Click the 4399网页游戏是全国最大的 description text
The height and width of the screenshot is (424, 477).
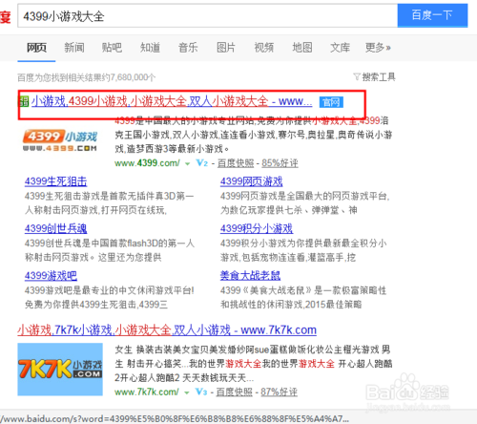pos(304,203)
